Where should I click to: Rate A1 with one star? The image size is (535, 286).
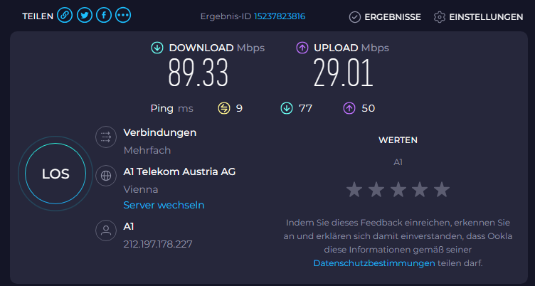[x=354, y=190]
